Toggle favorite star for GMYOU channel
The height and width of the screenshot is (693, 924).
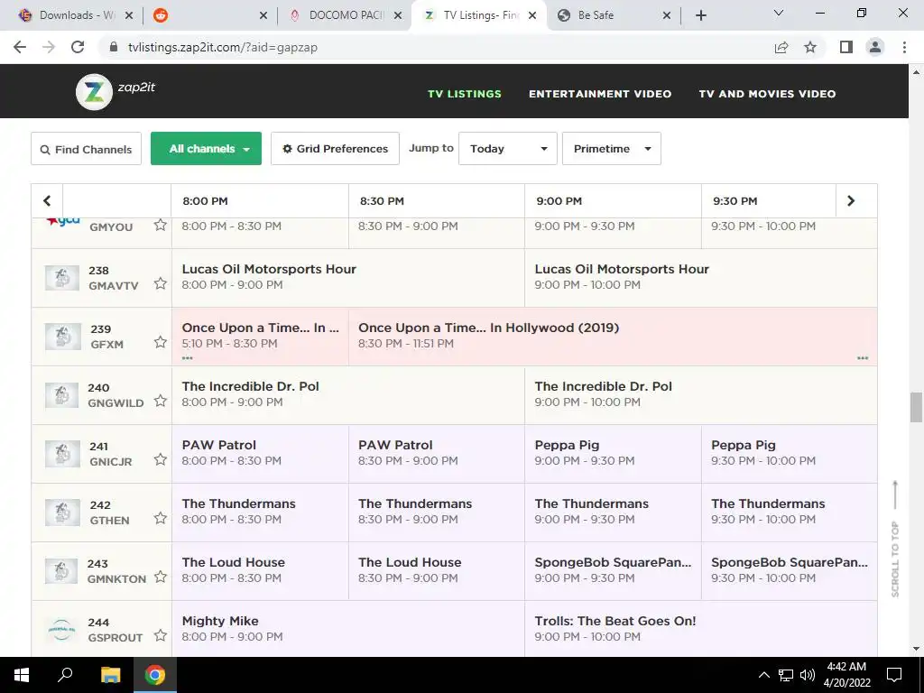tap(161, 225)
